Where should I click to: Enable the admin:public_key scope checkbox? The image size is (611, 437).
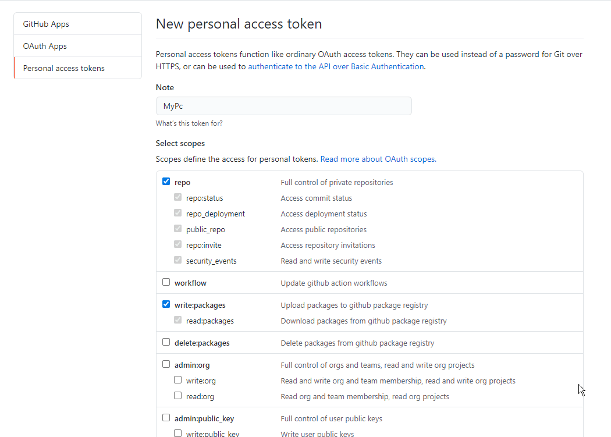pyautogui.click(x=166, y=418)
